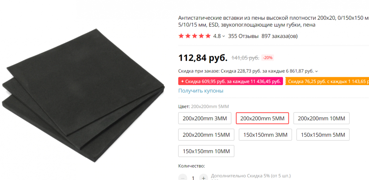Select the 200x200mm 10MM option
The width and height of the screenshot is (369, 180).
point(321,118)
